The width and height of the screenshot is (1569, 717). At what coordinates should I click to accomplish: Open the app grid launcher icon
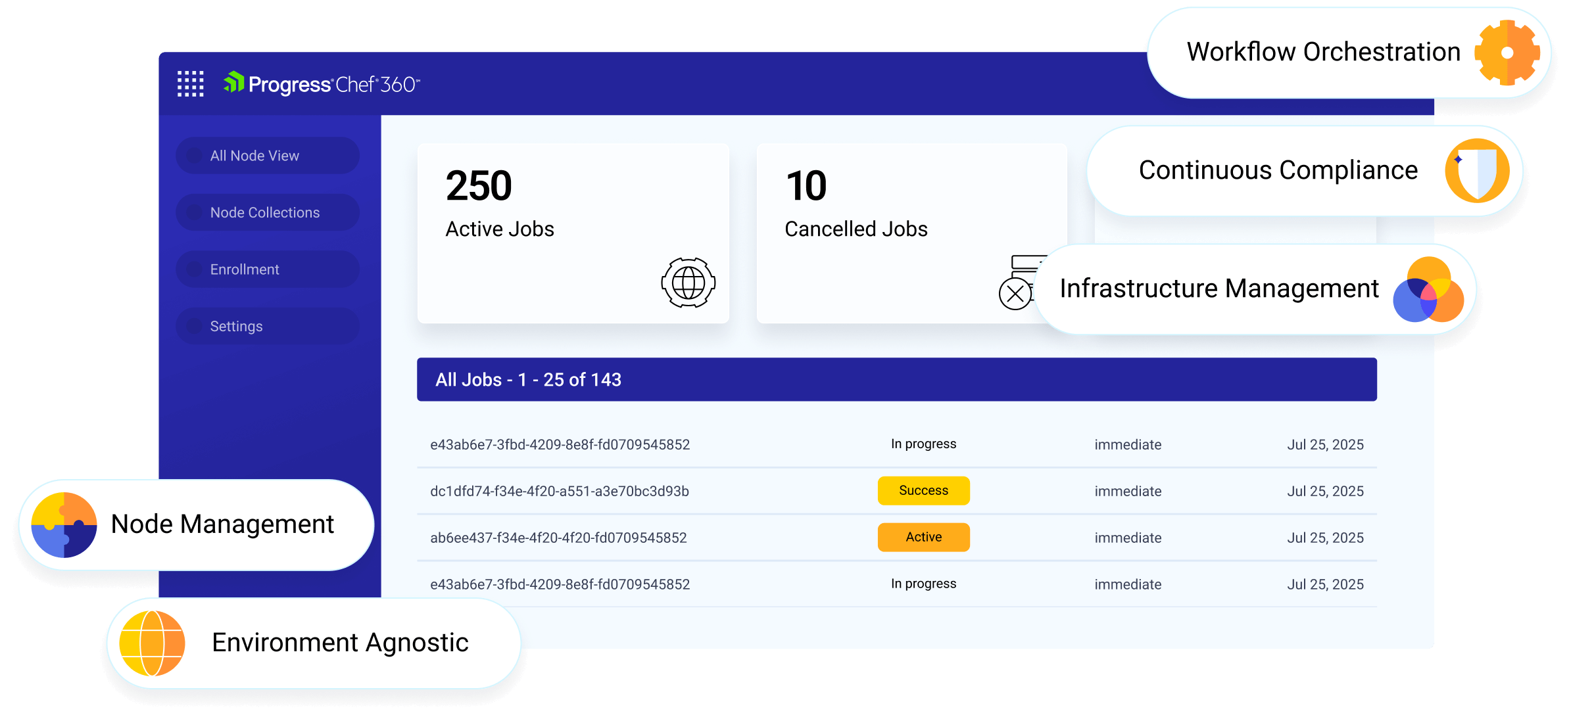tap(190, 84)
